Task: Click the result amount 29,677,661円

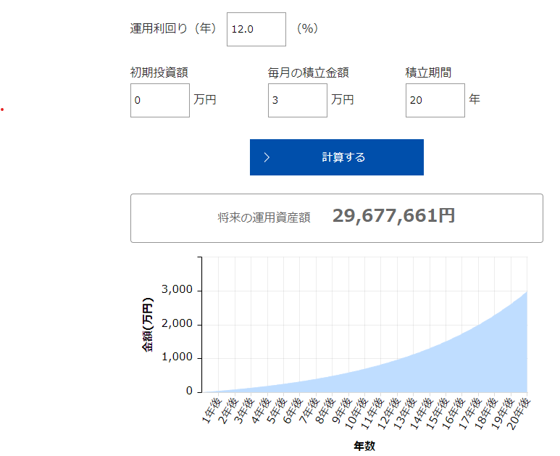Action: point(393,216)
